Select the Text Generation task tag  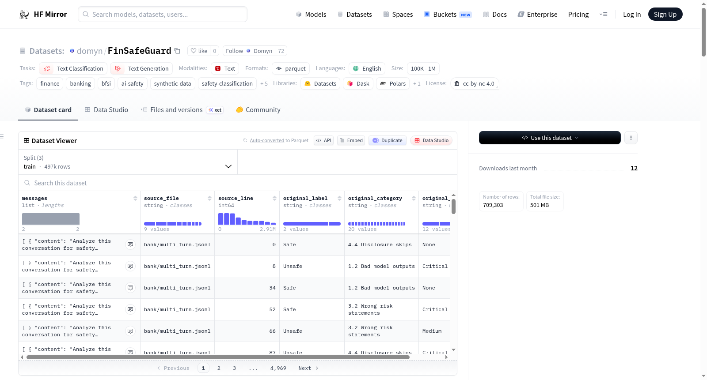[x=141, y=68]
